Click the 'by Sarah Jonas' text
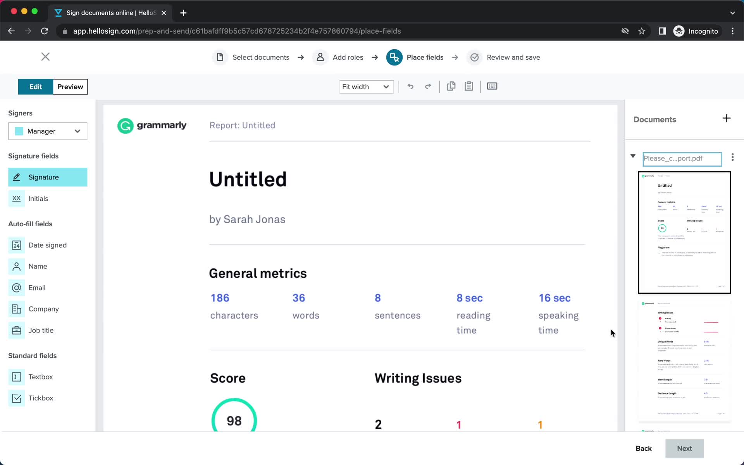This screenshot has width=744, height=465. coord(247,219)
